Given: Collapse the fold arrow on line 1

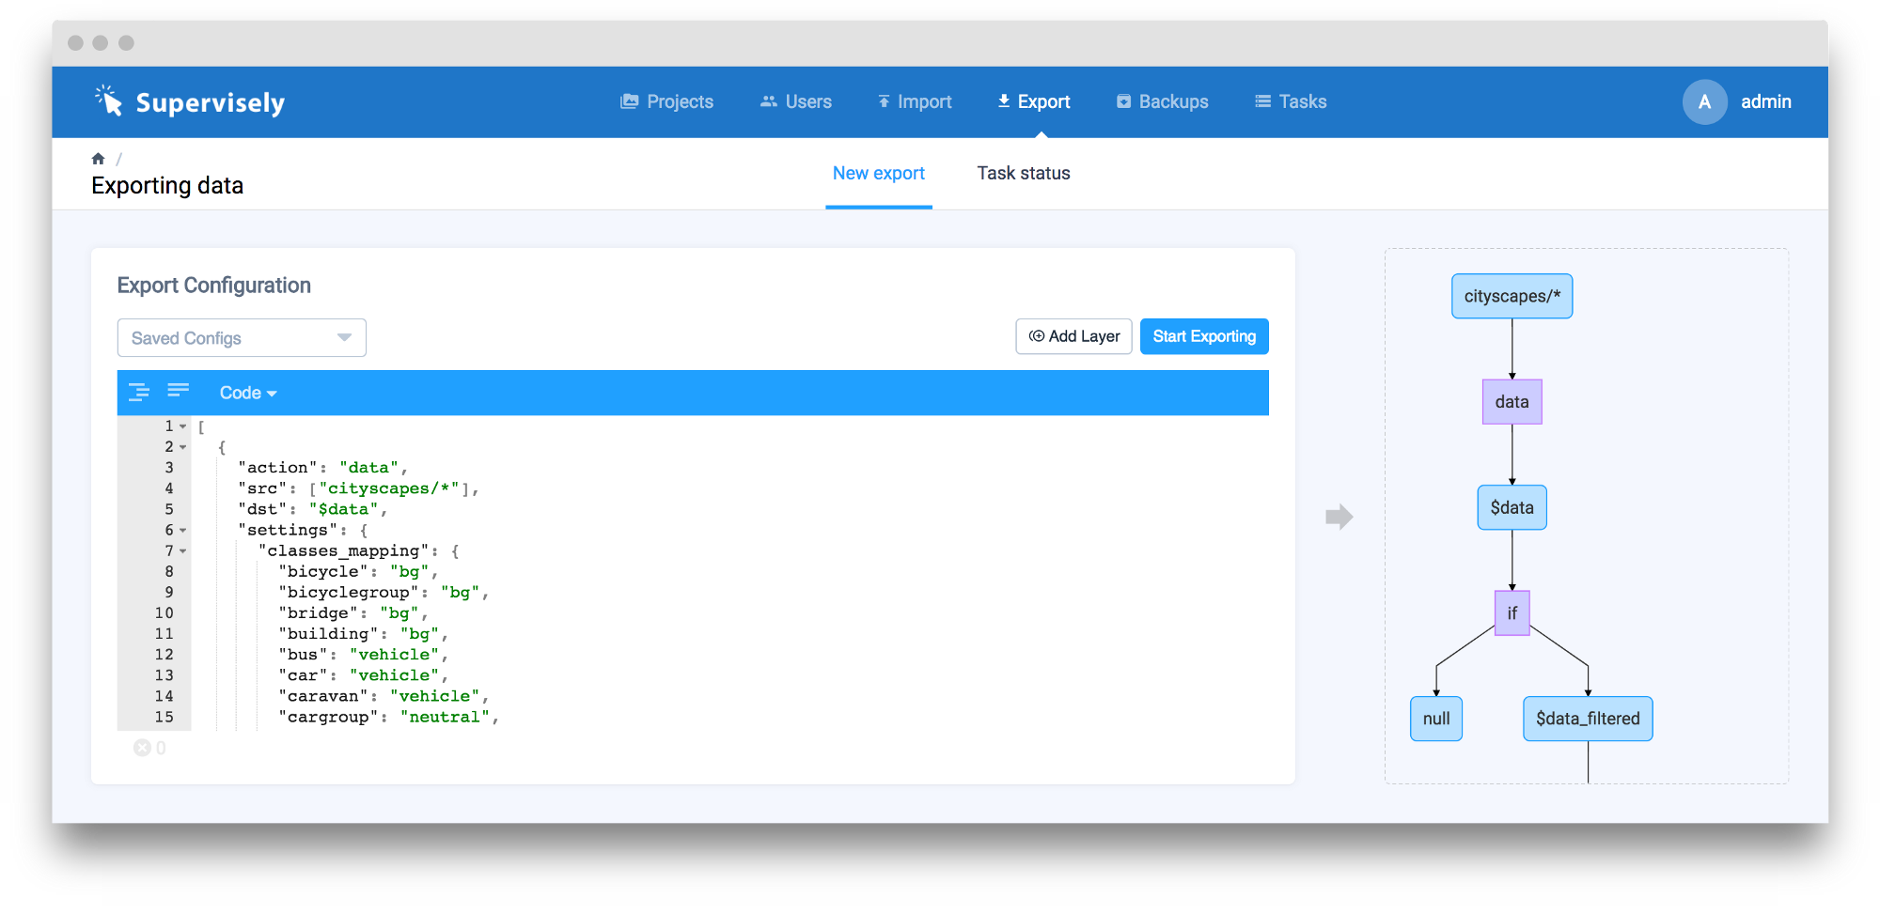Looking at the screenshot, I should 183,426.
